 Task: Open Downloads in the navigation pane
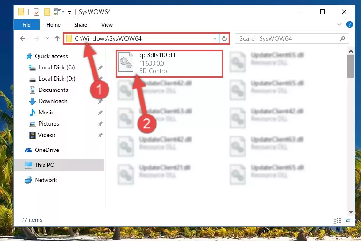pos(53,101)
